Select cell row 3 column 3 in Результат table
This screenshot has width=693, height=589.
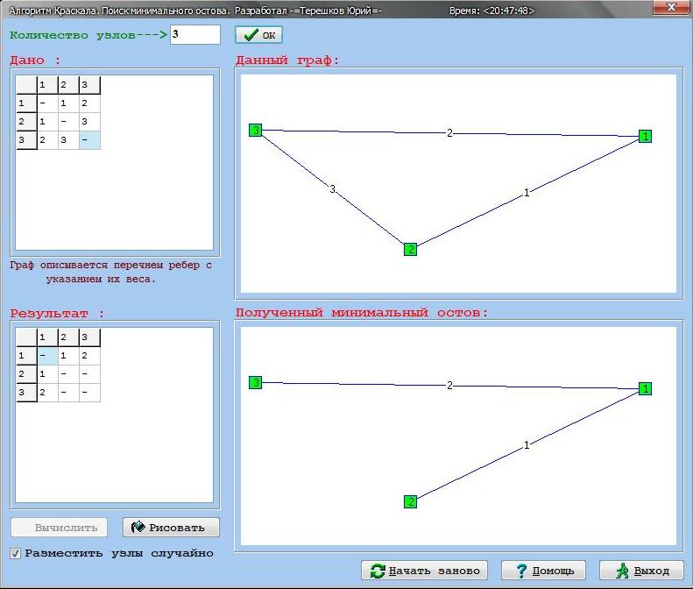(x=89, y=393)
